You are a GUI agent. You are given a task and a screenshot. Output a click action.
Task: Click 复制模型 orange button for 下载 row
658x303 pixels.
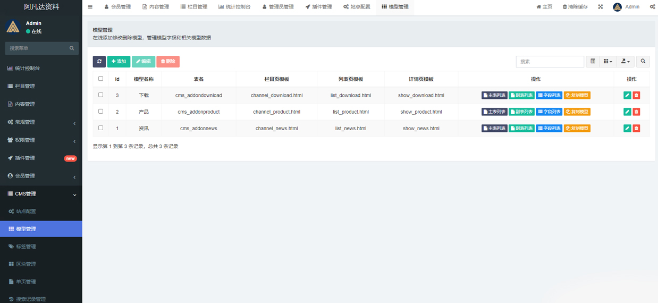pyautogui.click(x=577, y=96)
